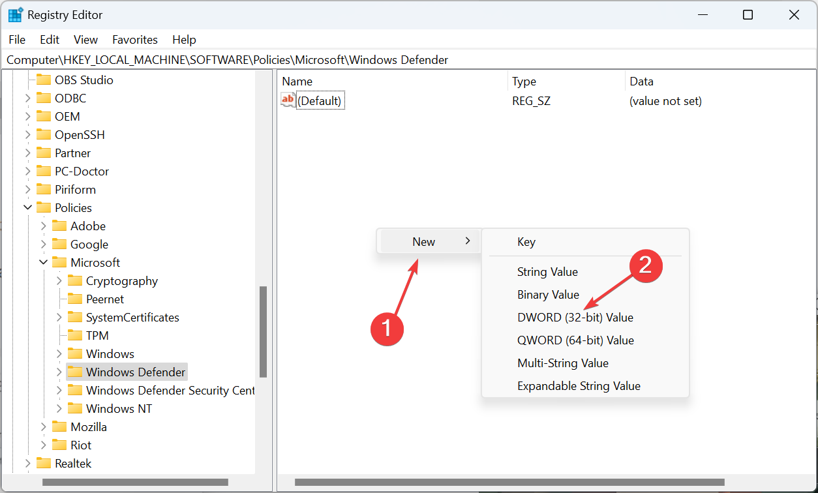This screenshot has width=818, height=493.
Task: Open the View menu
Action: point(85,40)
